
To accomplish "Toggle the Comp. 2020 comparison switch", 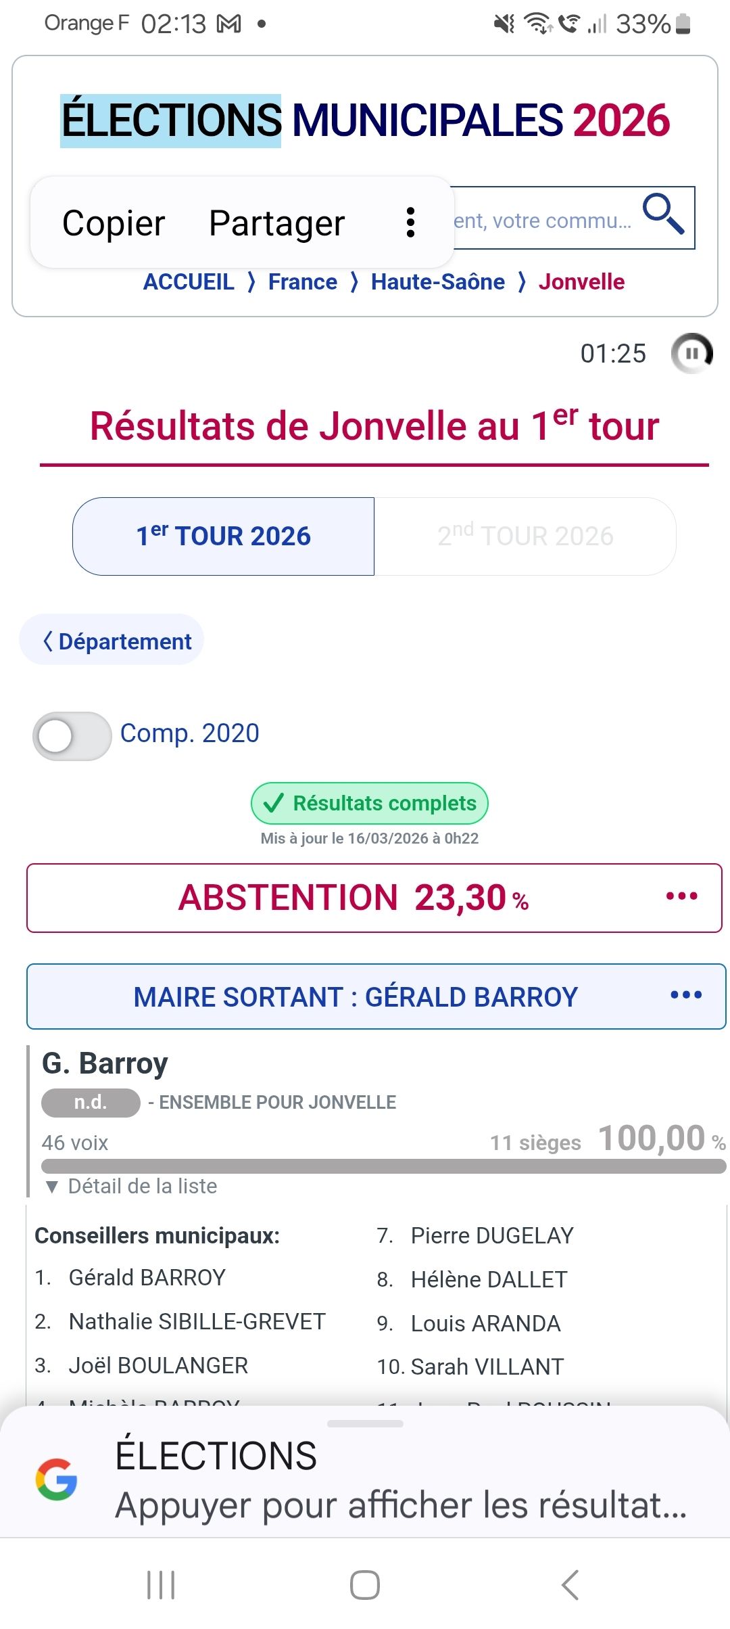I will click(x=72, y=735).
